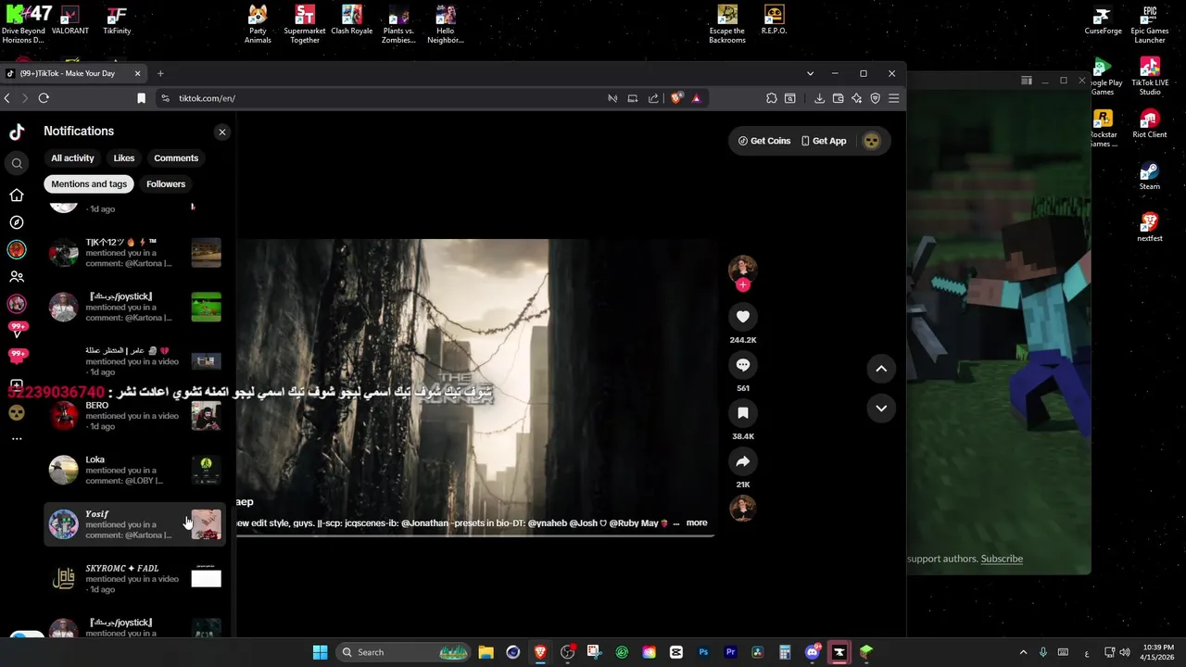Open the Loka mention notification

[134, 471]
